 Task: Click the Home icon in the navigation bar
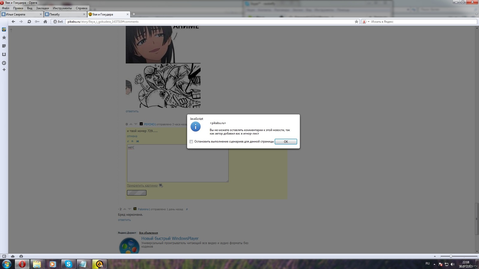tap(45, 22)
